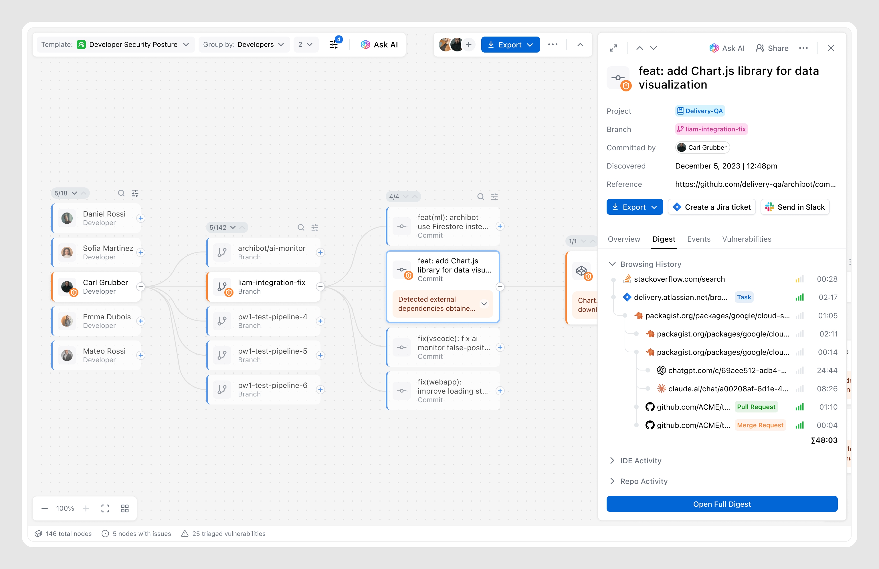This screenshot has width=879, height=569.
Task: Click zoom out minus in zoom control
Action: pyautogui.click(x=45, y=508)
